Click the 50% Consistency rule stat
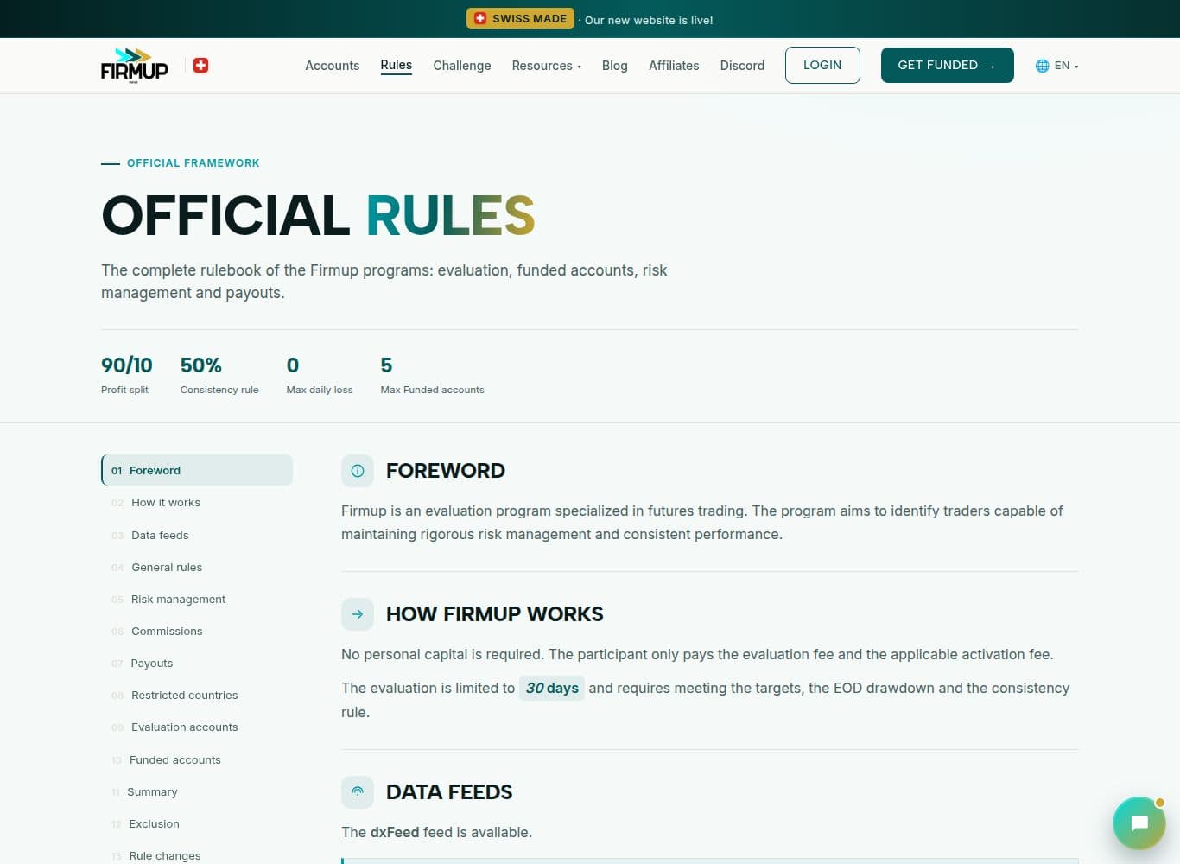Image resolution: width=1180 pixels, height=864 pixels. (219, 374)
